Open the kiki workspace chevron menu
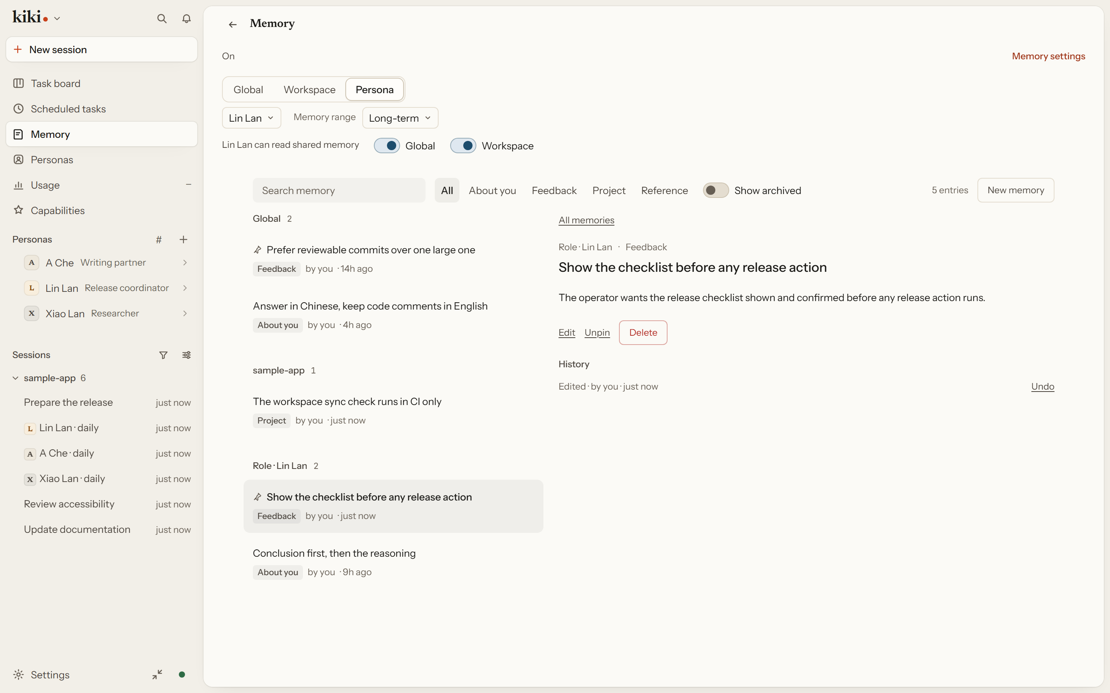The width and height of the screenshot is (1110, 693). tap(57, 19)
